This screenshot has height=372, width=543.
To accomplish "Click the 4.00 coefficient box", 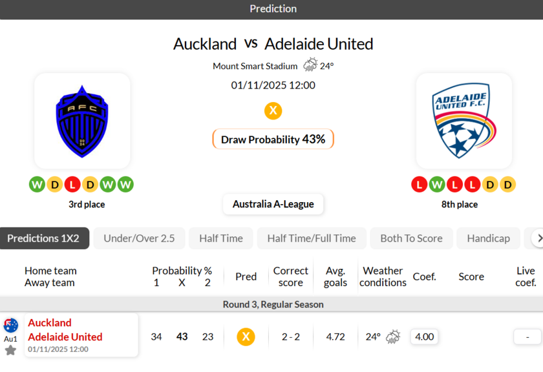I will tap(424, 336).
